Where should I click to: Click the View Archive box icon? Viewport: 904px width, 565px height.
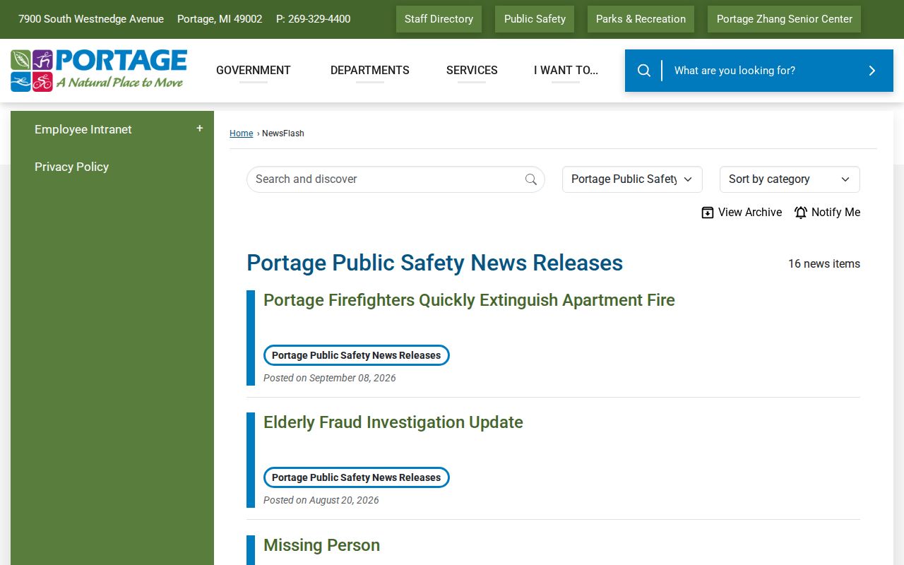[708, 213]
